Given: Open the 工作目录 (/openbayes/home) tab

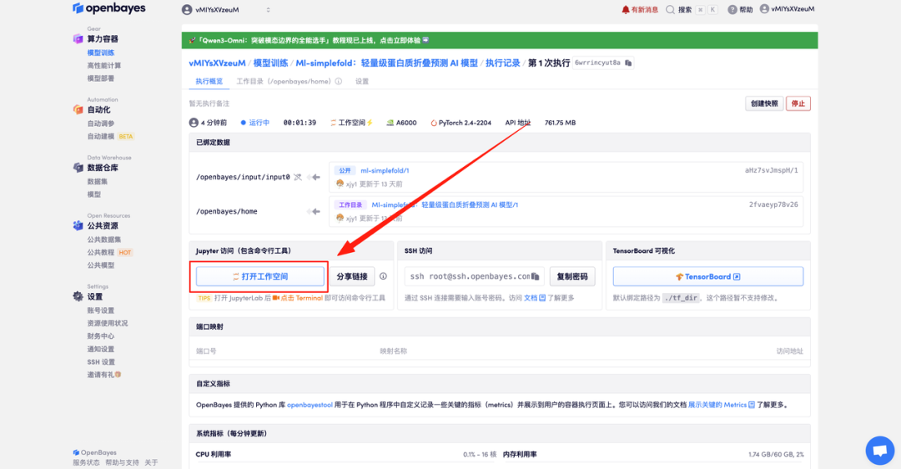Looking at the screenshot, I should click(284, 82).
